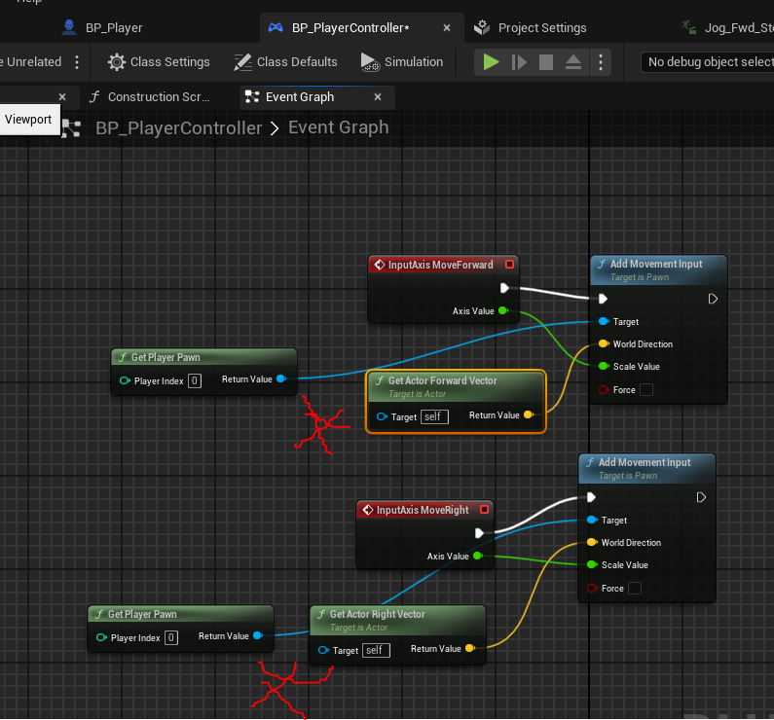Image resolution: width=774 pixels, height=720 pixels.
Task: Click the MoveRight node execution output pin
Action: click(479, 533)
